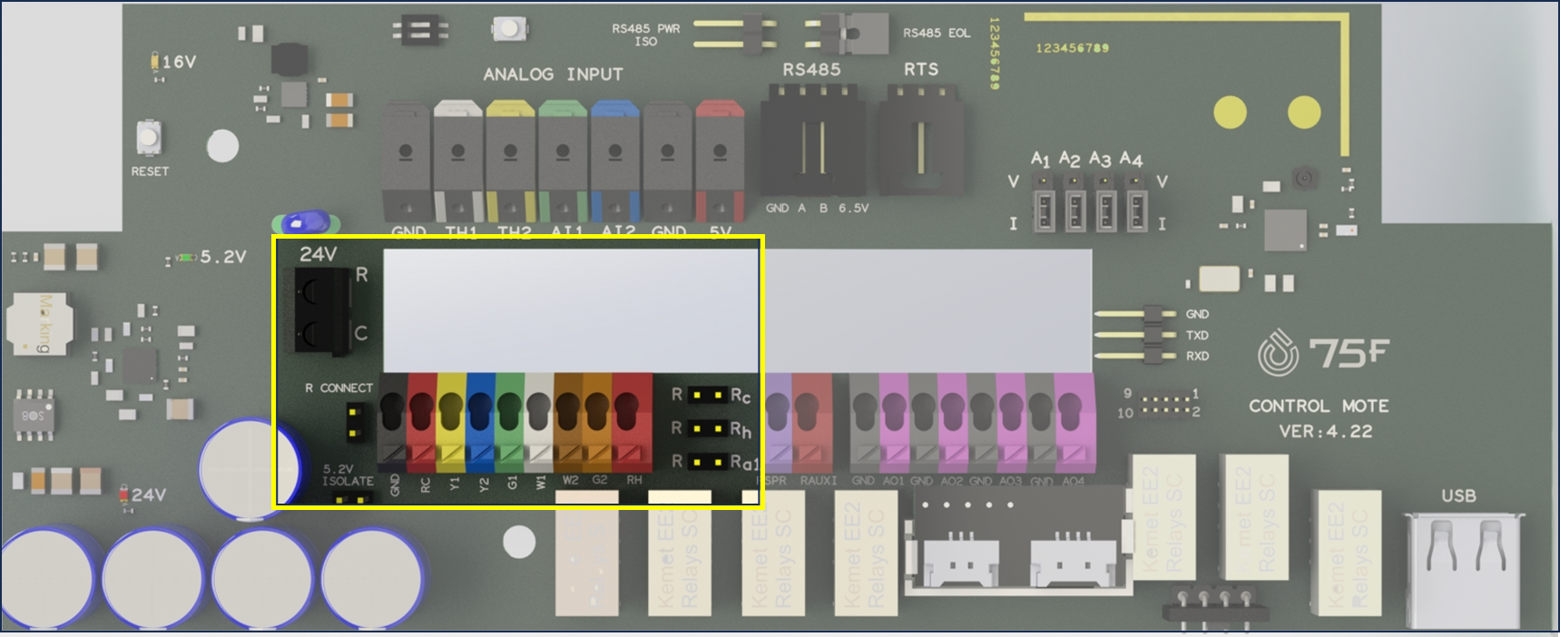This screenshot has height=637, width=1560.
Task: Click the RS485 four-pin connector
Action: pos(812,139)
